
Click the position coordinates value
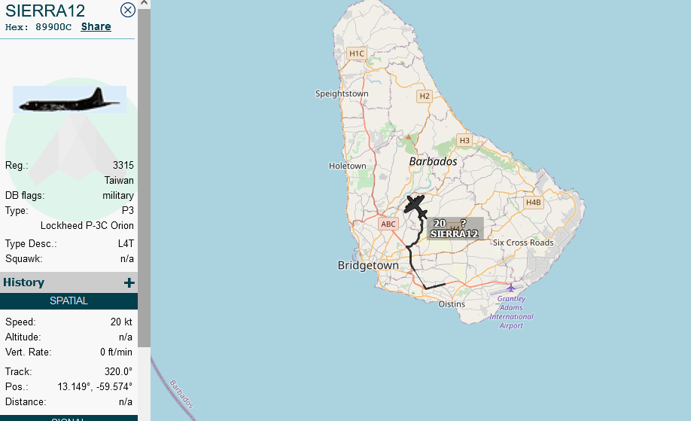click(x=95, y=386)
